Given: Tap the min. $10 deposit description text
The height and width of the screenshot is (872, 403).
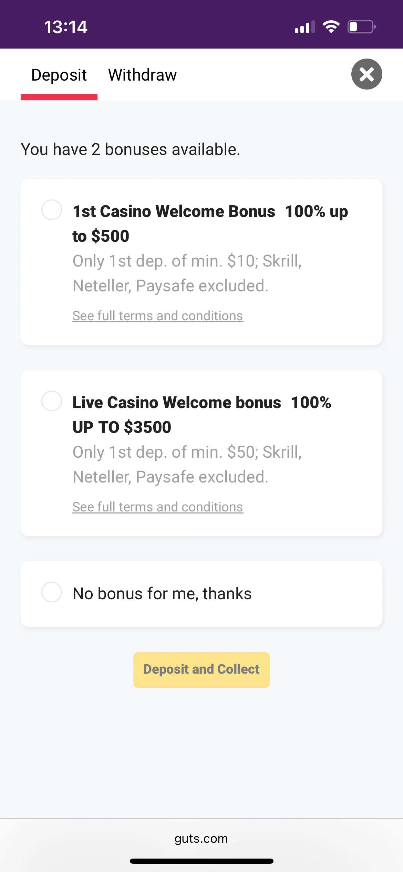Looking at the screenshot, I should point(187,273).
